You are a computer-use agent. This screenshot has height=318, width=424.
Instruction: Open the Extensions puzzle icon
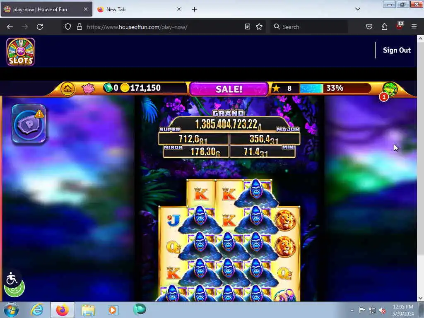pyautogui.click(x=384, y=27)
